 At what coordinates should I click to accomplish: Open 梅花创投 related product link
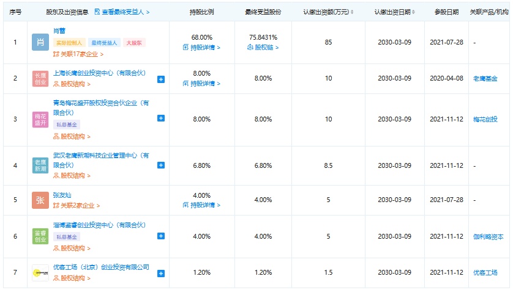click(x=485, y=120)
